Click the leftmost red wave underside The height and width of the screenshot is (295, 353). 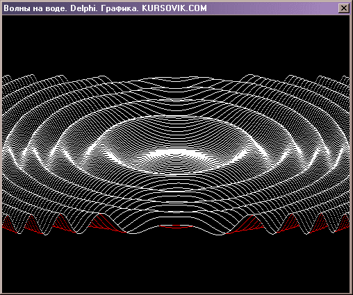[x=9, y=224]
